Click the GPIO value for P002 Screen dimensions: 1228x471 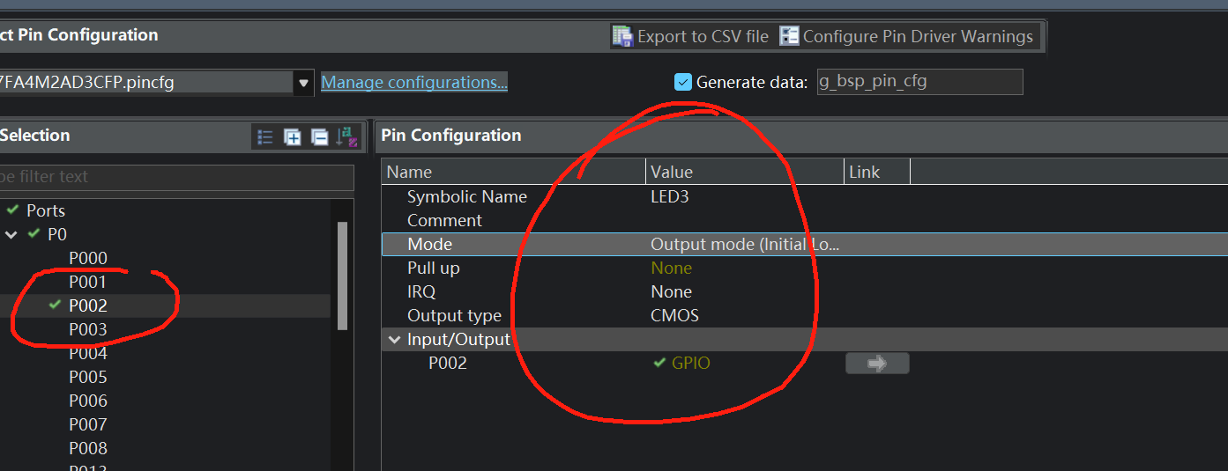pos(690,363)
